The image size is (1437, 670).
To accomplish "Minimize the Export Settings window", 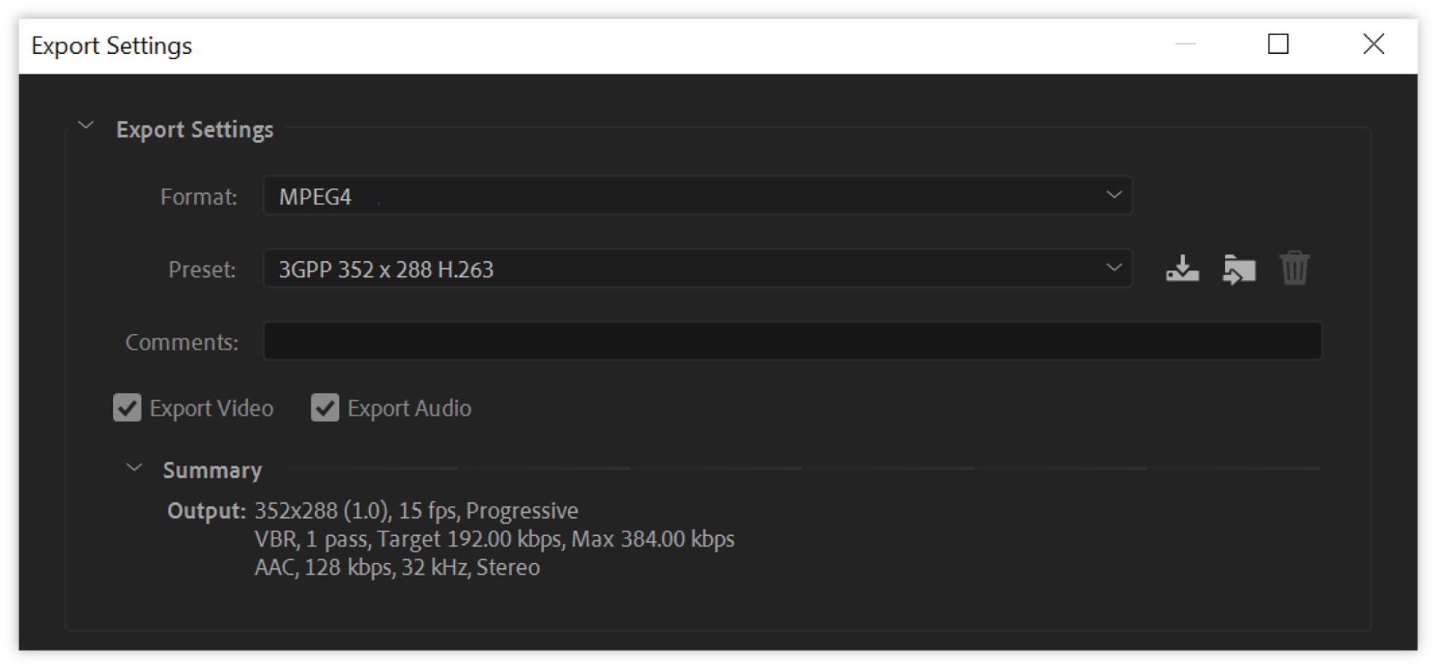I will tap(1186, 44).
